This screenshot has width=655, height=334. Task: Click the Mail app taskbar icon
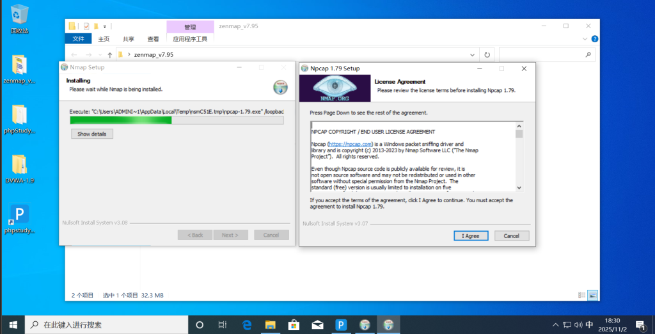[x=317, y=324]
